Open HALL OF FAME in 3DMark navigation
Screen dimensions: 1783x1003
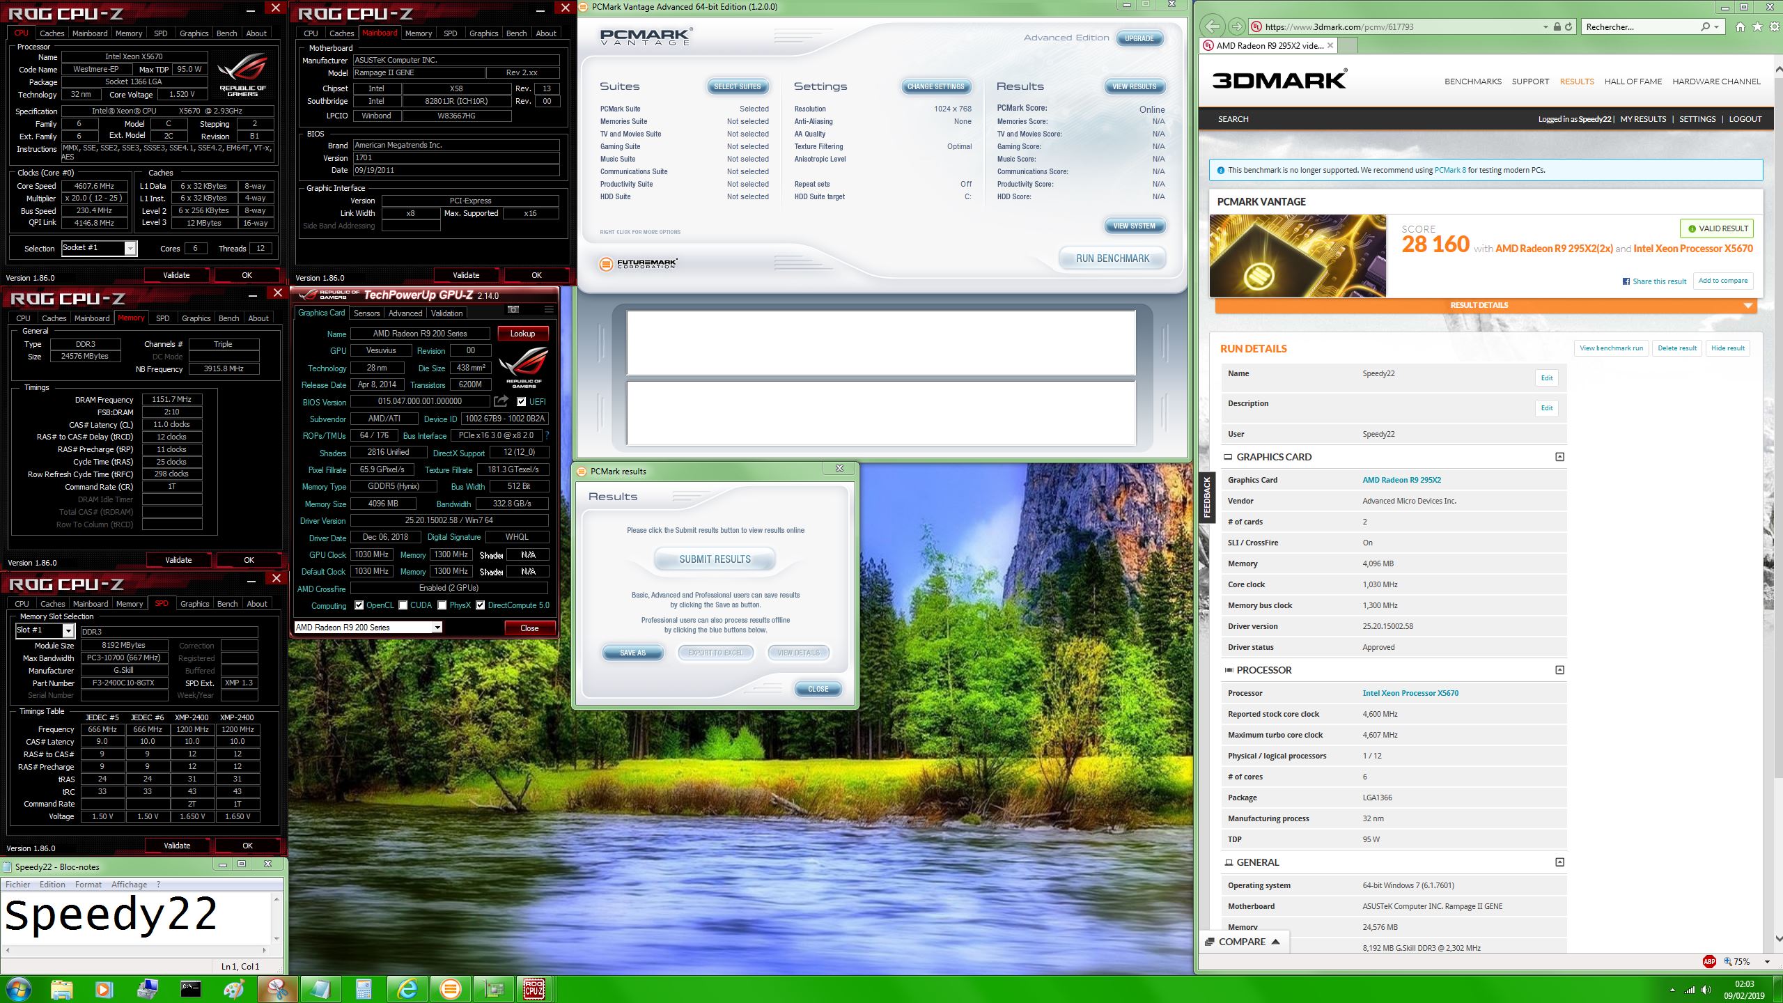[x=1633, y=81]
